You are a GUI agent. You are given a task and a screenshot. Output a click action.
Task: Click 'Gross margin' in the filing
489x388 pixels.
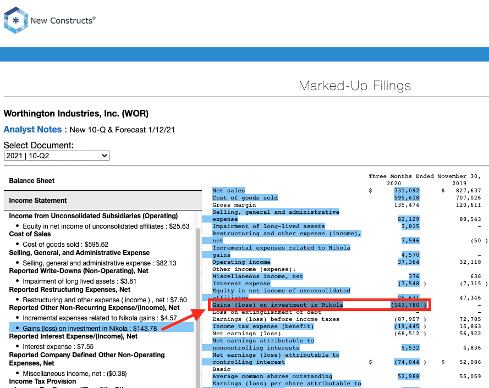coord(234,205)
